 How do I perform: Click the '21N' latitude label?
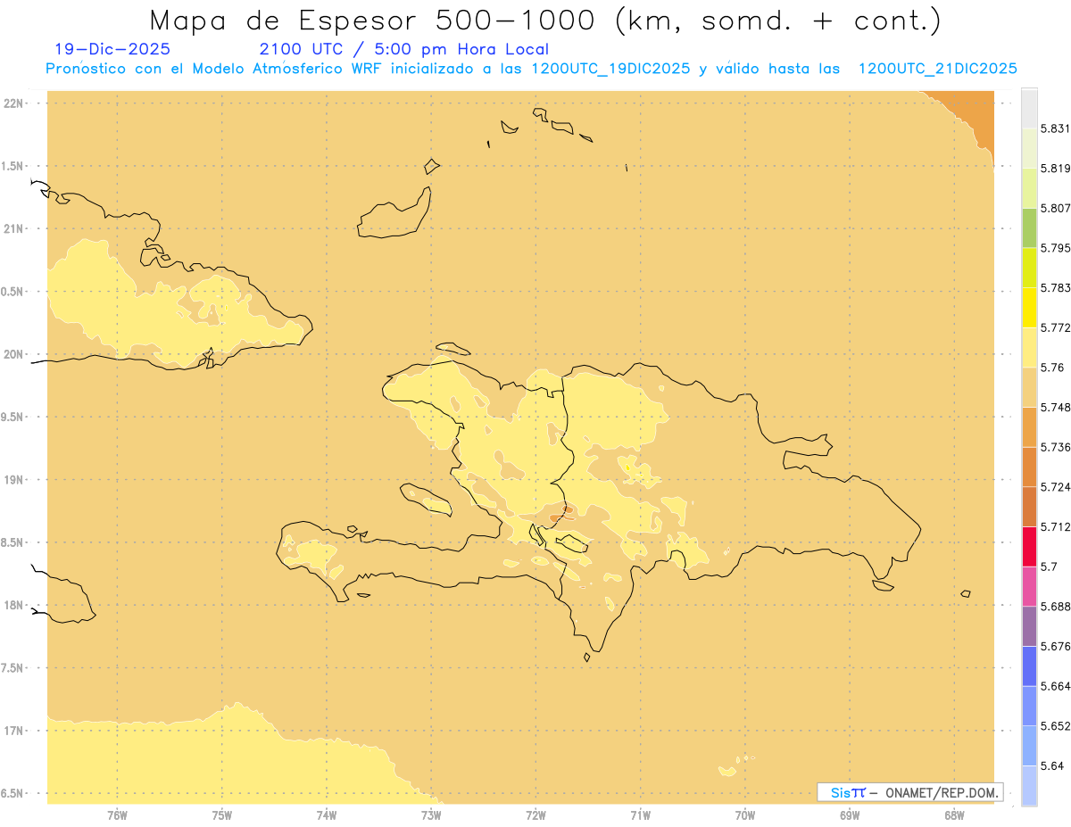tap(13, 228)
